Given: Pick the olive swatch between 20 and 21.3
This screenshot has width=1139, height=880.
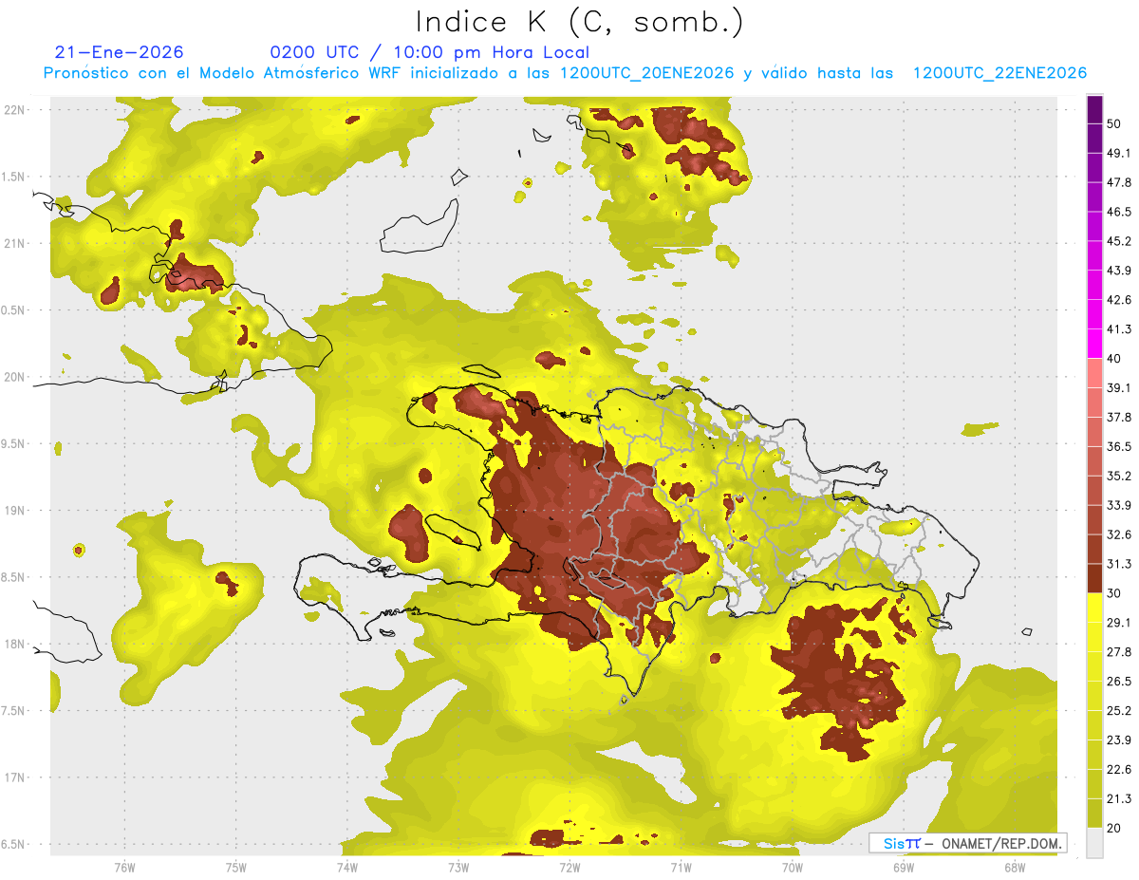Looking at the screenshot, I should click(1095, 814).
